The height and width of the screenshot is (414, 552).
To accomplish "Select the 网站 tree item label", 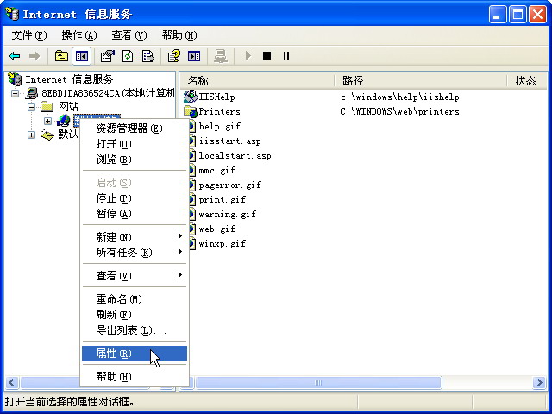I will click(x=68, y=107).
